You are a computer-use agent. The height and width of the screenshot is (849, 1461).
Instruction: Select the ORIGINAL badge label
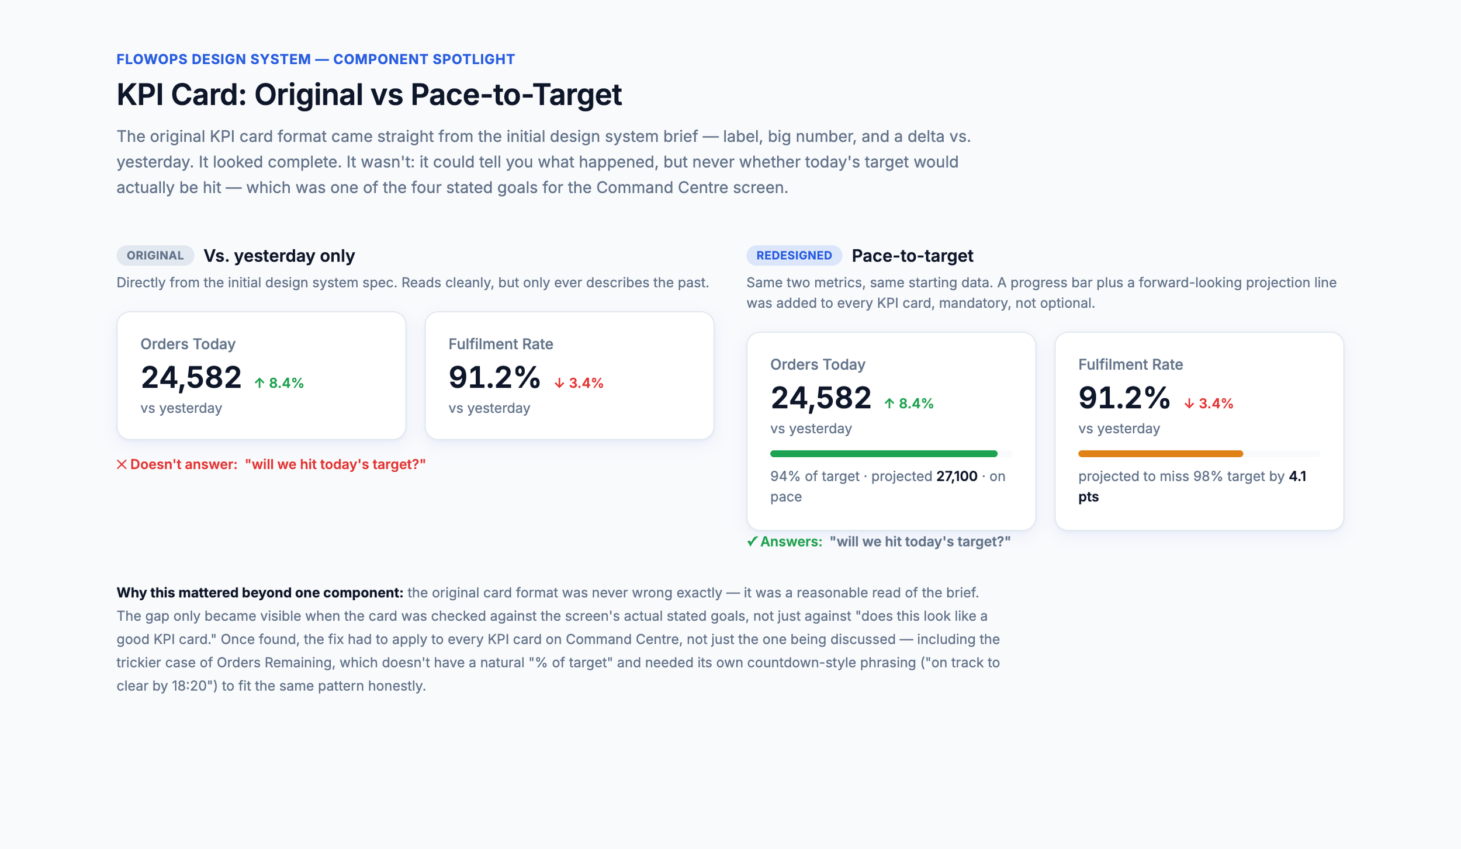pyautogui.click(x=155, y=256)
